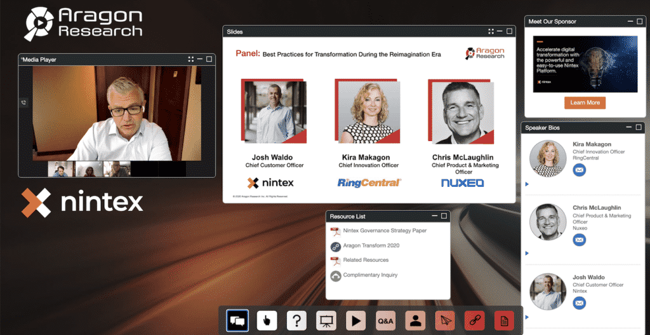The image size is (650, 335).
Task: Click link icon beside Aragon Transform 2020
Action: 335,246
